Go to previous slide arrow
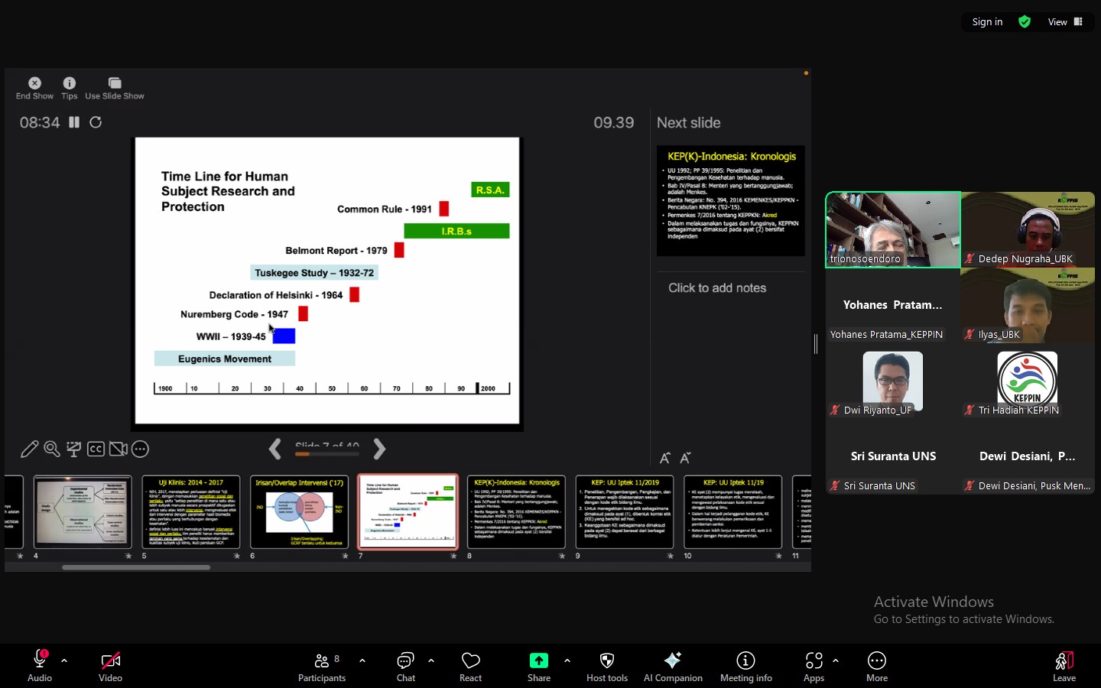This screenshot has height=688, width=1101. coord(275,449)
